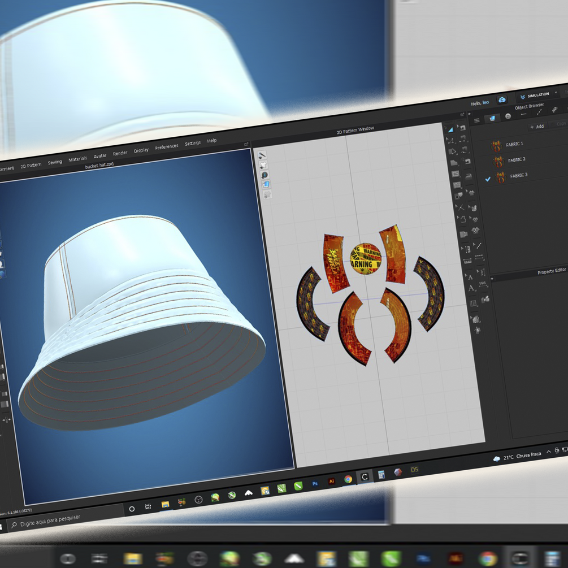The height and width of the screenshot is (568, 568).
Task: Pop out the 3D garment window
Action: click(246, 144)
